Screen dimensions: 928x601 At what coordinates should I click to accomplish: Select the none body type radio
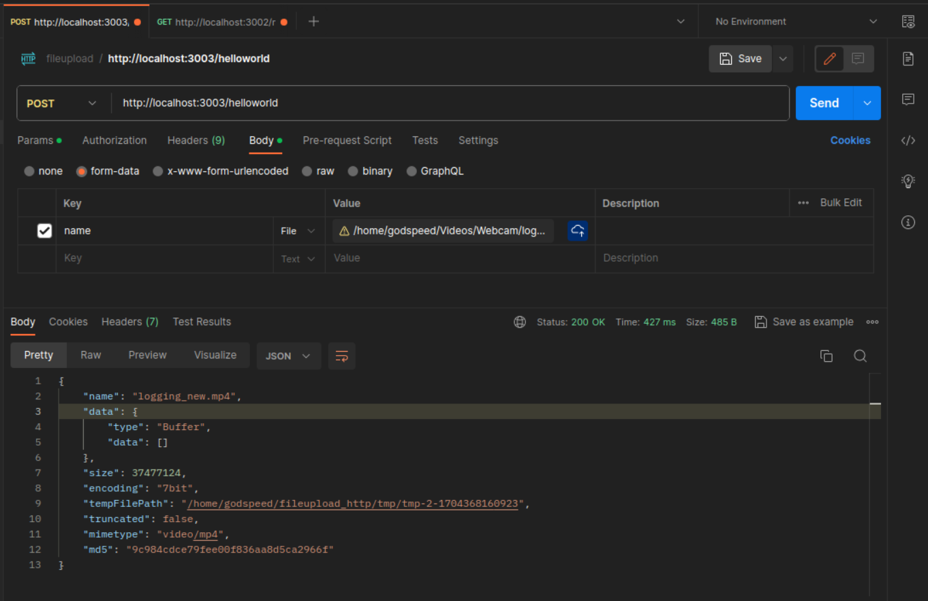click(29, 171)
